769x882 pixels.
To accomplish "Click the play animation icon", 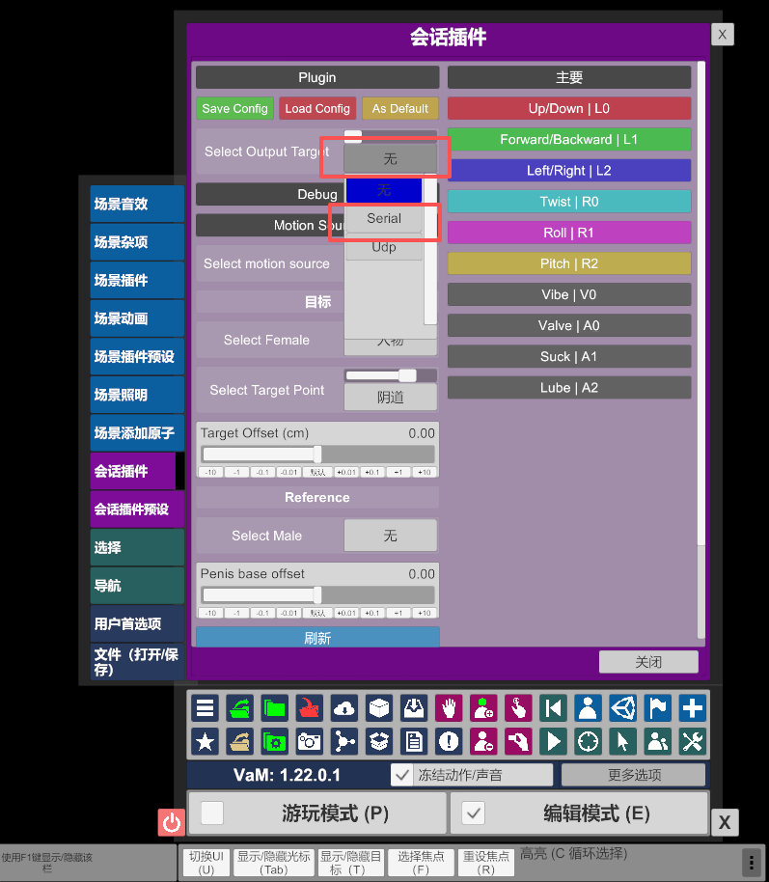I will [553, 741].
